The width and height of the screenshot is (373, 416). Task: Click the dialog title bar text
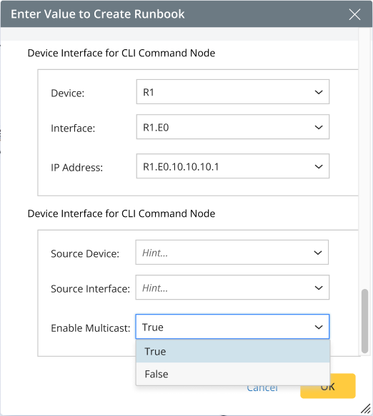pyautogui.click(x=97, y=14)
